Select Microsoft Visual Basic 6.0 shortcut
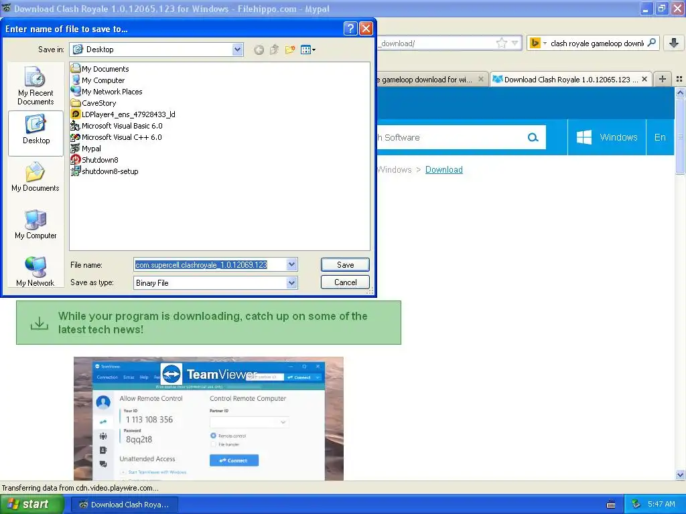The width and height of the screenshot is (686, 514). pyautogui.click(x=117, y=125)
